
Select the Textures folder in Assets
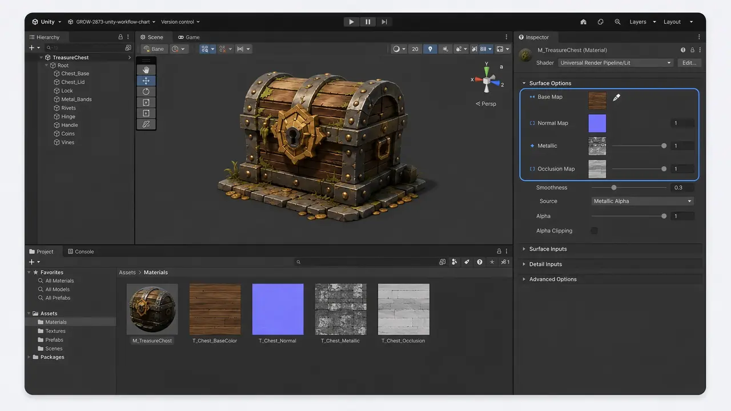pyautogui.click(x=55, y=331)
